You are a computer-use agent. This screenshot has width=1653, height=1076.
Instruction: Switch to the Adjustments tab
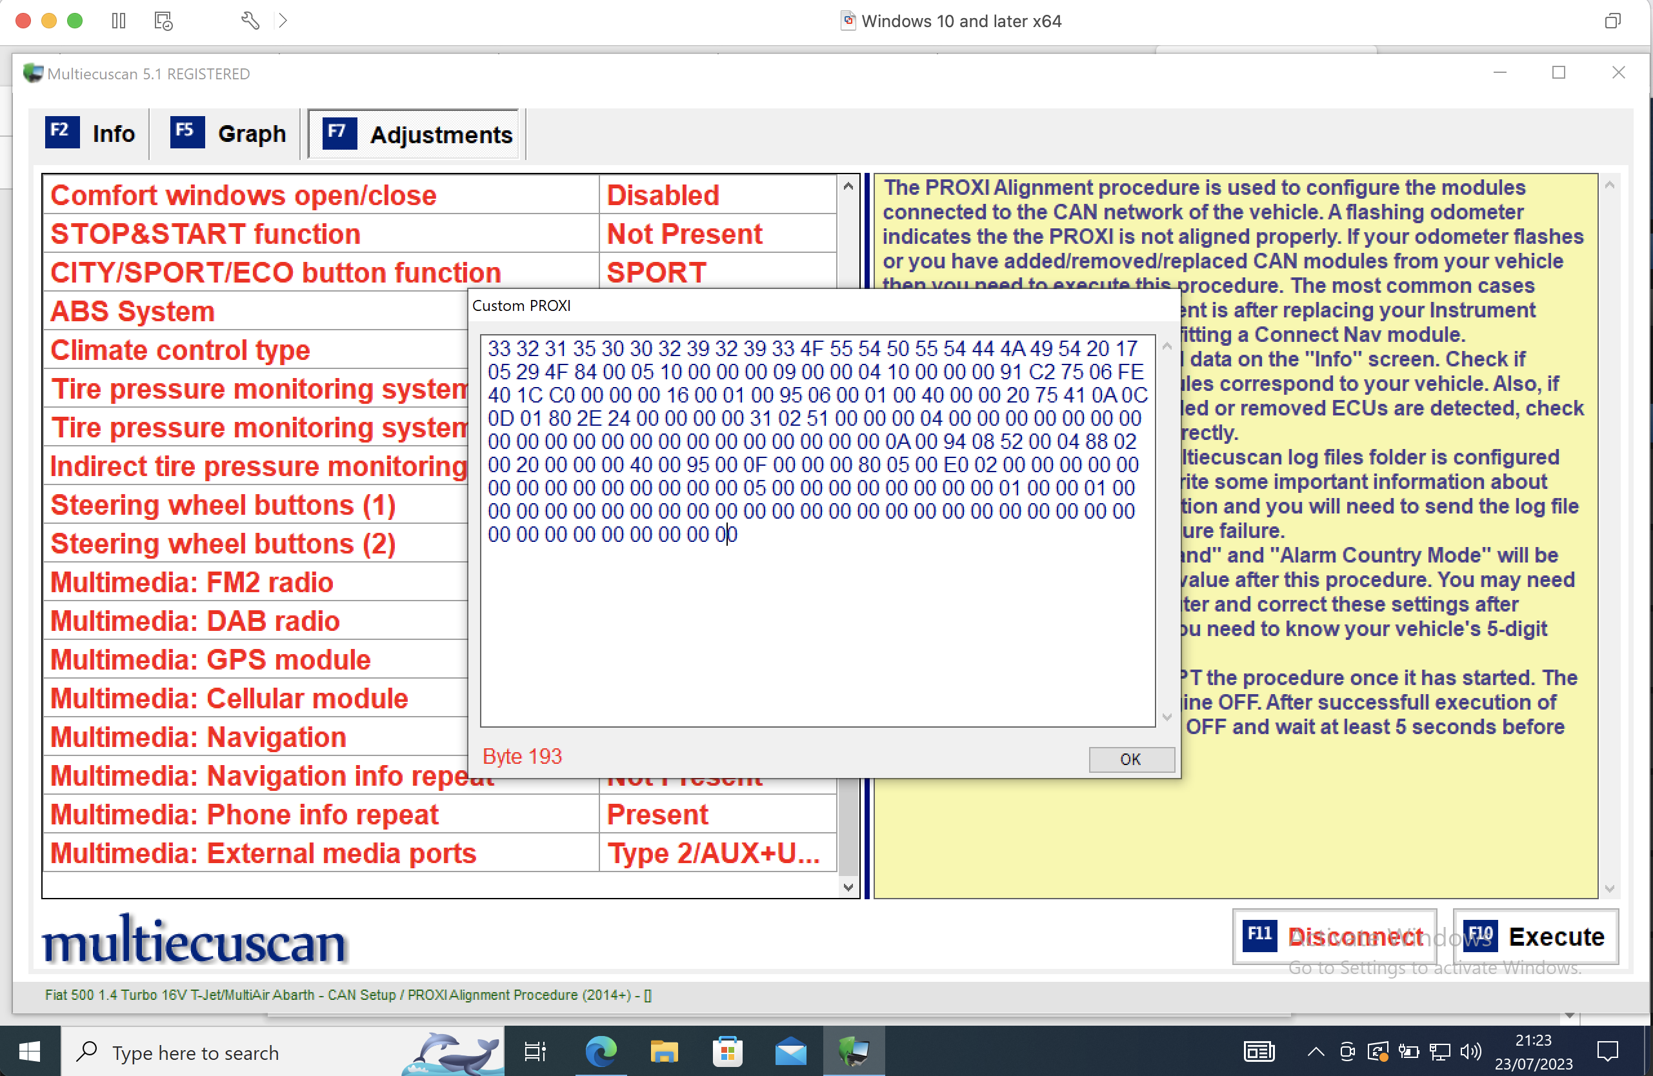(x=415, y=134)
